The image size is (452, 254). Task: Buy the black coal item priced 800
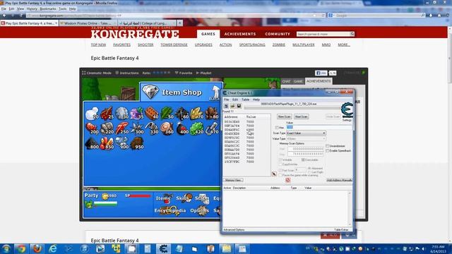point(93,143)
